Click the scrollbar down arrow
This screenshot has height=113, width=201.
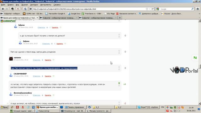tap(200, 103)
